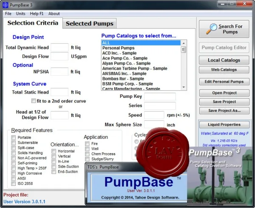Viewport: 255px width, 208px height.
Task: Click the Head at 1/2 Design Flow field
Action: pyautogui.click(x=59, y=115)
